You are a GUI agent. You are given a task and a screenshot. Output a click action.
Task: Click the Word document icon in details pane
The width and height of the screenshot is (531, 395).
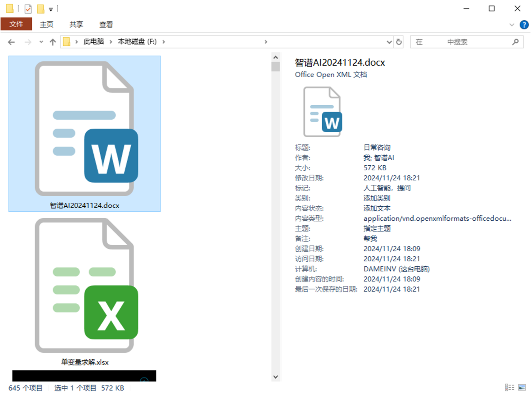(x=322, y=111)
